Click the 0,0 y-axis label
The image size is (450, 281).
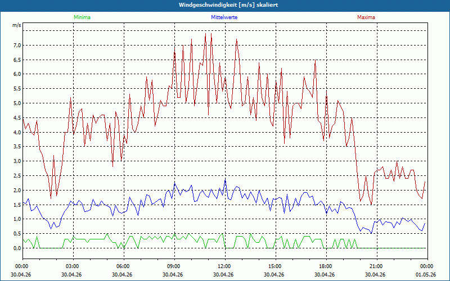pos(17,248)
